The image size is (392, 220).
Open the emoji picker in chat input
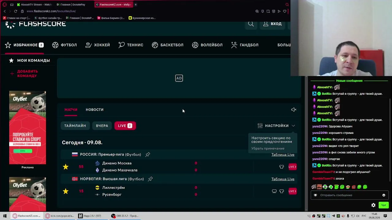pos(384,195)
